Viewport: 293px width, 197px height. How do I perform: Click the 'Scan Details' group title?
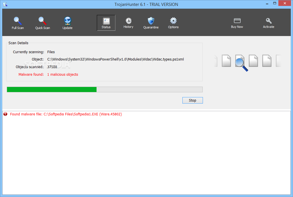[x=18, y=43]
